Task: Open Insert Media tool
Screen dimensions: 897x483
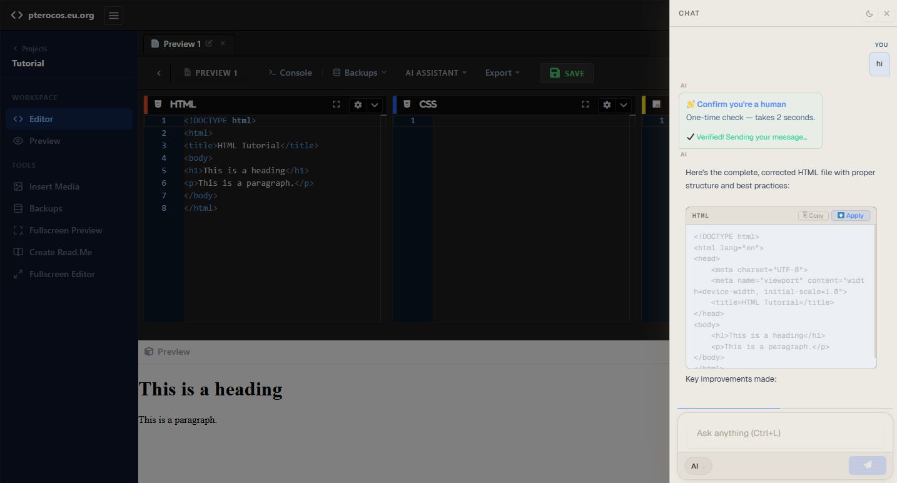Action: pyautogui.click(x=69, y=186)
